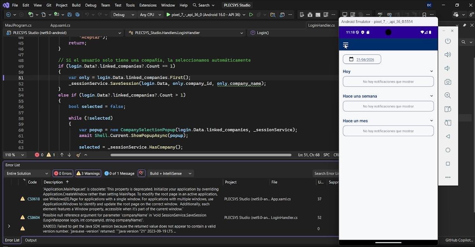
Task: Click the bookmark toolbar icon
Action: pos(425,15)
